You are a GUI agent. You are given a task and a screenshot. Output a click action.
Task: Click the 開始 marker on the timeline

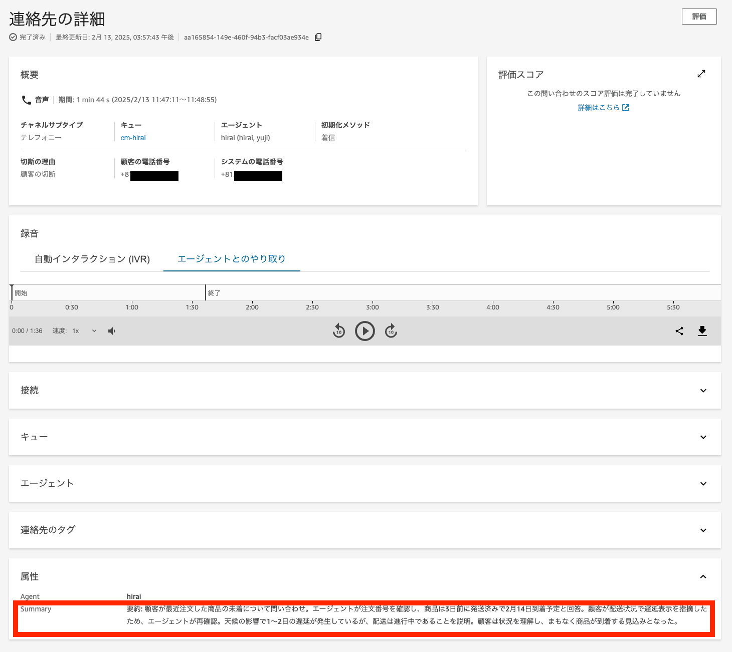21,293
